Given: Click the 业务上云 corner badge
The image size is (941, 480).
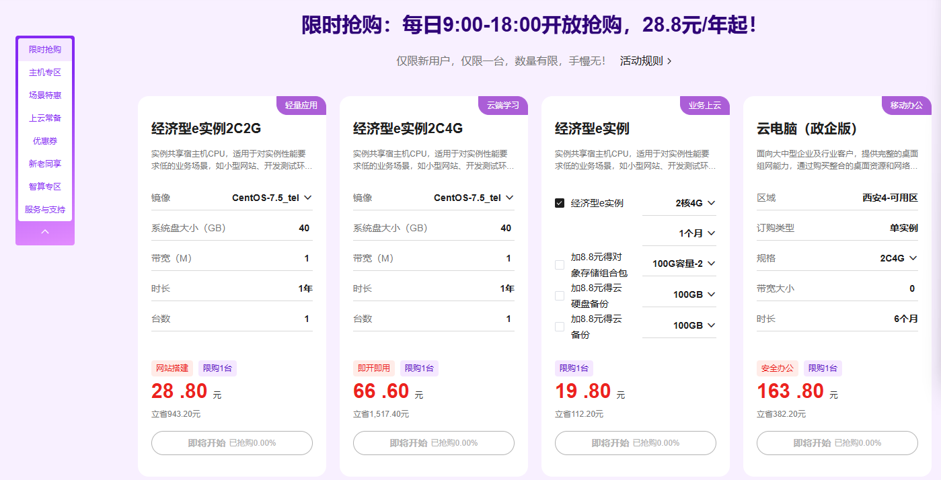Looking at the screenshot, I should click(x=704, y=106).
